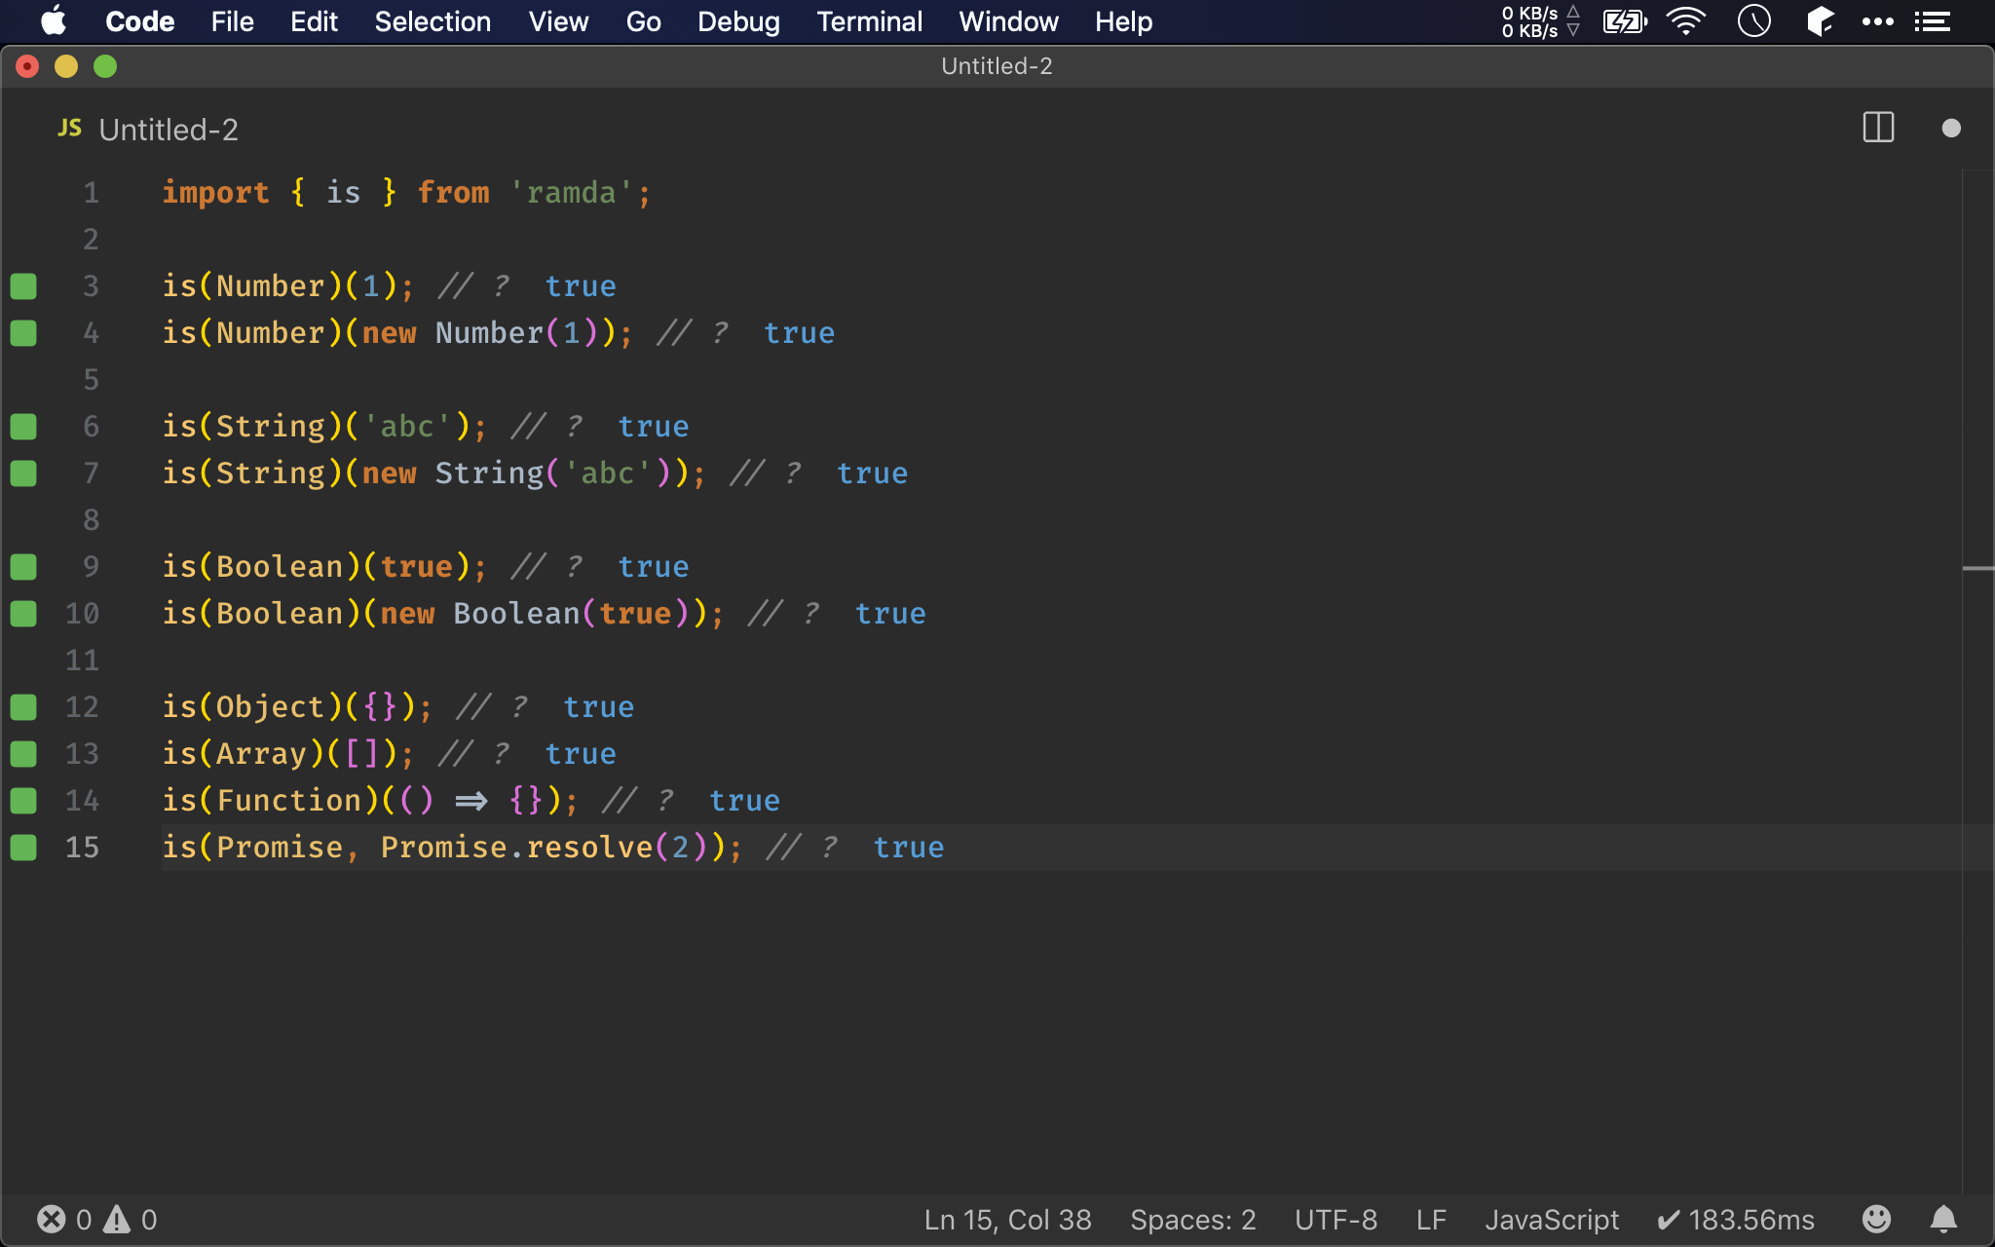Click the three-dots overflow icon in menu bar
This screenshot has width=1995, height=1247.
(x=1878, y=21)
